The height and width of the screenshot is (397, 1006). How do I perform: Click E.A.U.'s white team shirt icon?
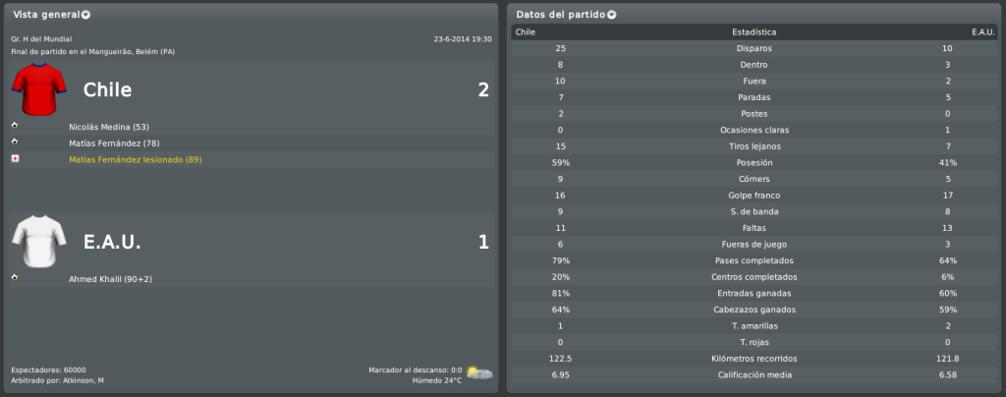(39, 241)
